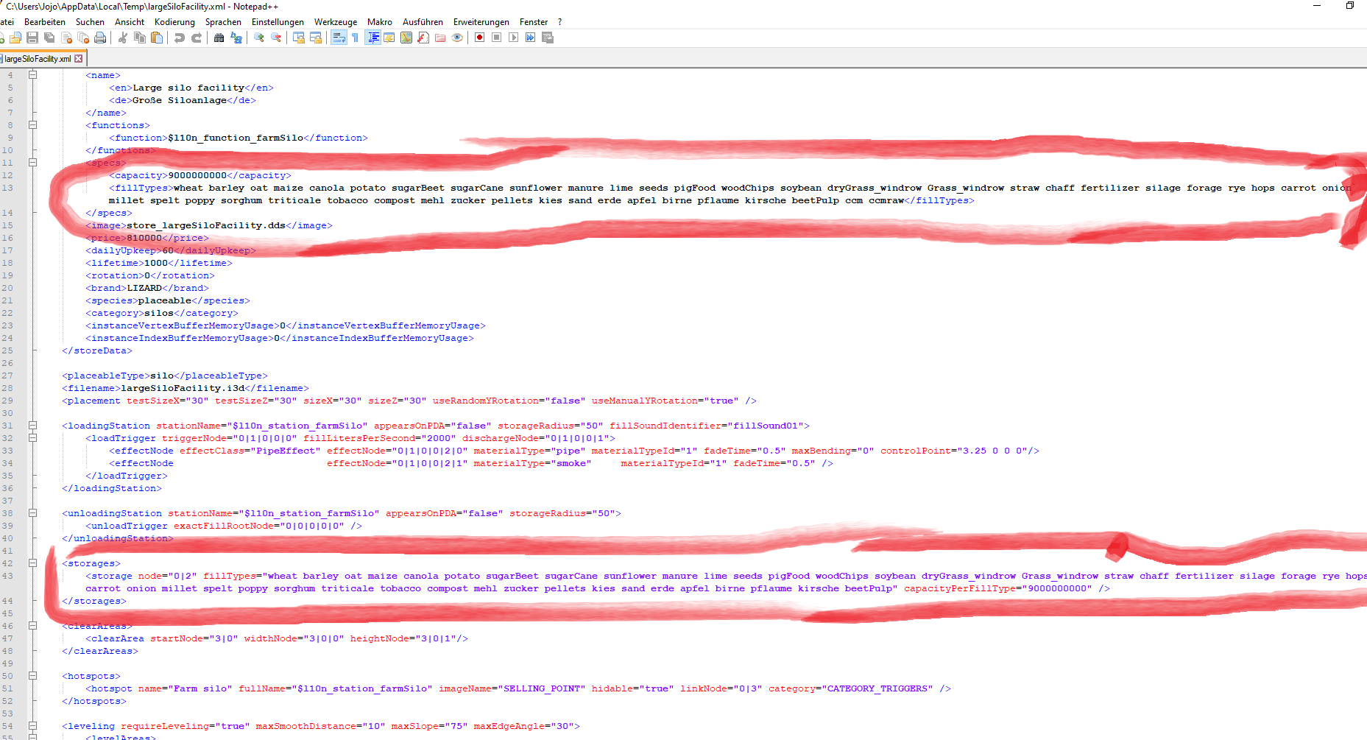Collapse the functions block at line 8
This screenshot has height=740, width=1367.
[32, 124]
